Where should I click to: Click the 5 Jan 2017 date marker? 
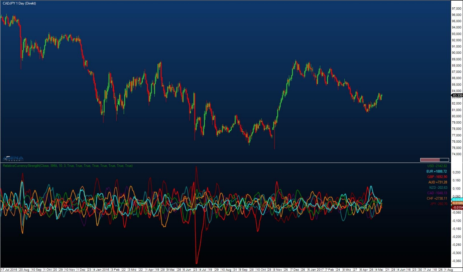(x=316, y=269)
